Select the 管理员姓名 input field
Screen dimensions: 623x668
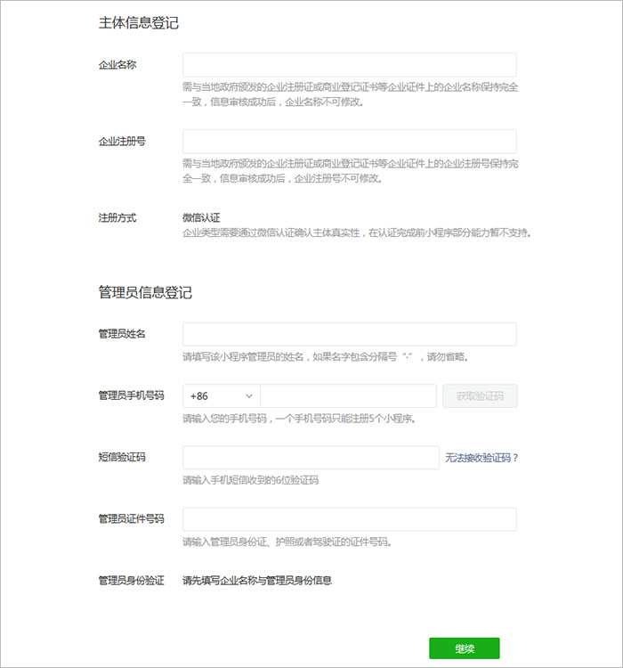(x=350, y=334)
